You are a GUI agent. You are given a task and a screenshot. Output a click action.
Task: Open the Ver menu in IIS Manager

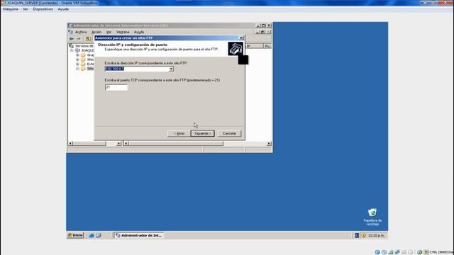pos(109,32)
